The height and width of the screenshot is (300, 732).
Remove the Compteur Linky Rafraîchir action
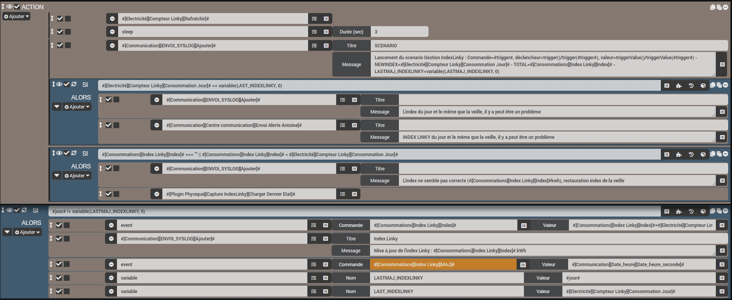point(112,18)
